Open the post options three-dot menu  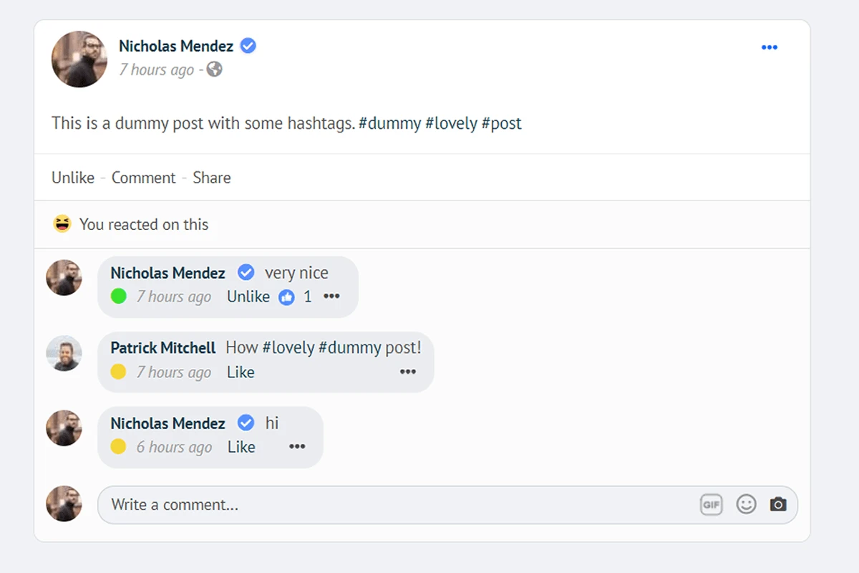769,48
